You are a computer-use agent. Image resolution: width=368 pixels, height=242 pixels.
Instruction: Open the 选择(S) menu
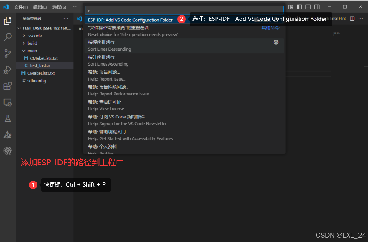point(59,7)
